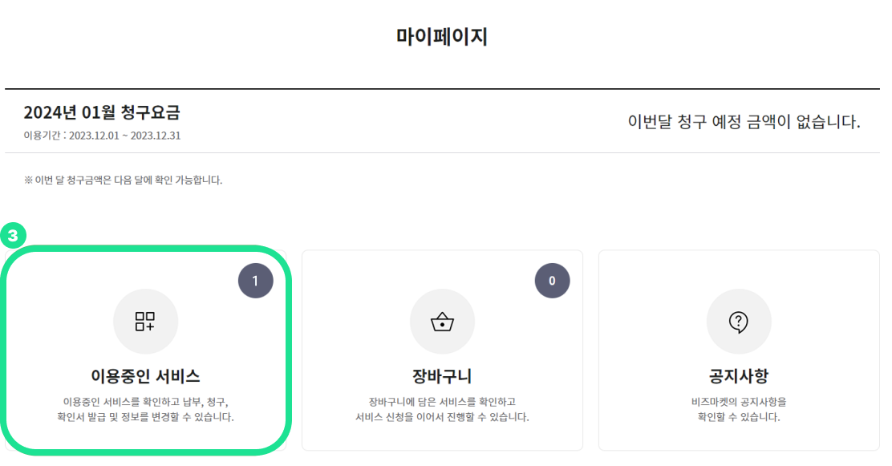Click the circular gray background of the notice icon
The height and width of the screenshot is (466, 892).
[x=739, y=321]
